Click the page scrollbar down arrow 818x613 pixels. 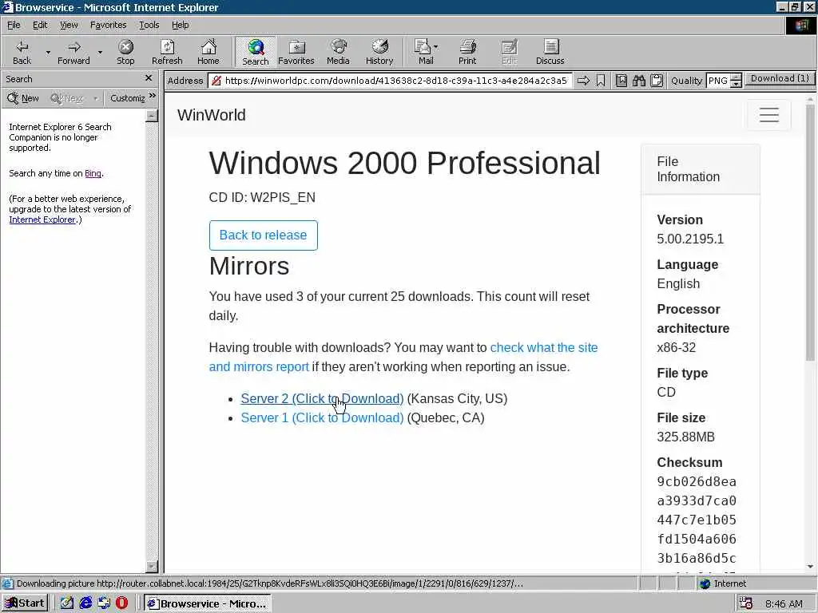810,567
